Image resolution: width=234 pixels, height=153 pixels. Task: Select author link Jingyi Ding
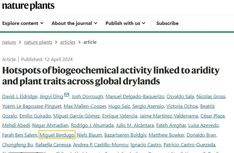click(51, 97)
